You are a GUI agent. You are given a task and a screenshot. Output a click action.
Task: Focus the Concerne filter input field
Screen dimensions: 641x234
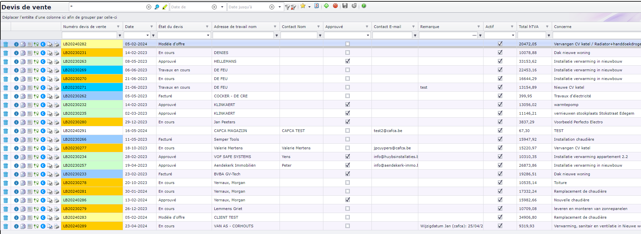coord(597,35)
